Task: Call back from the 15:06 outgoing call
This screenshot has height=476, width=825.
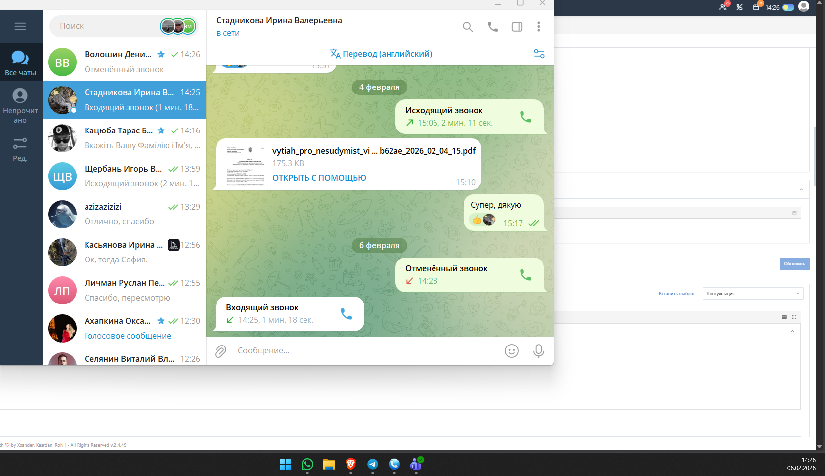Action: pos(526,117)
